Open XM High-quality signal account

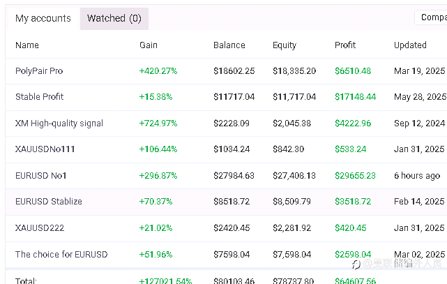(59, 124)
